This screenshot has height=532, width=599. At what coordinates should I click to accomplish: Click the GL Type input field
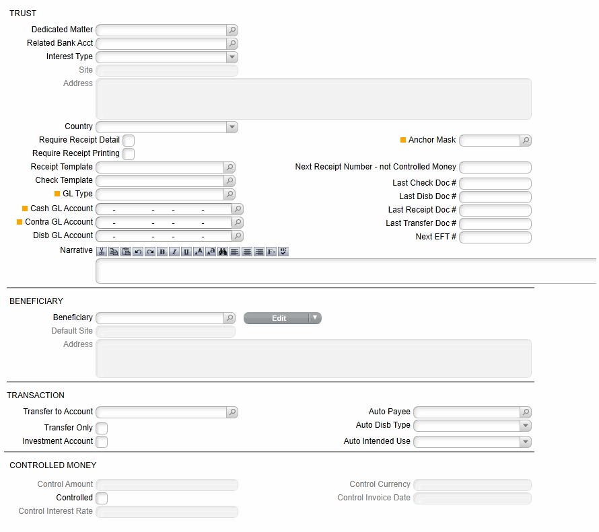(160, 194)
